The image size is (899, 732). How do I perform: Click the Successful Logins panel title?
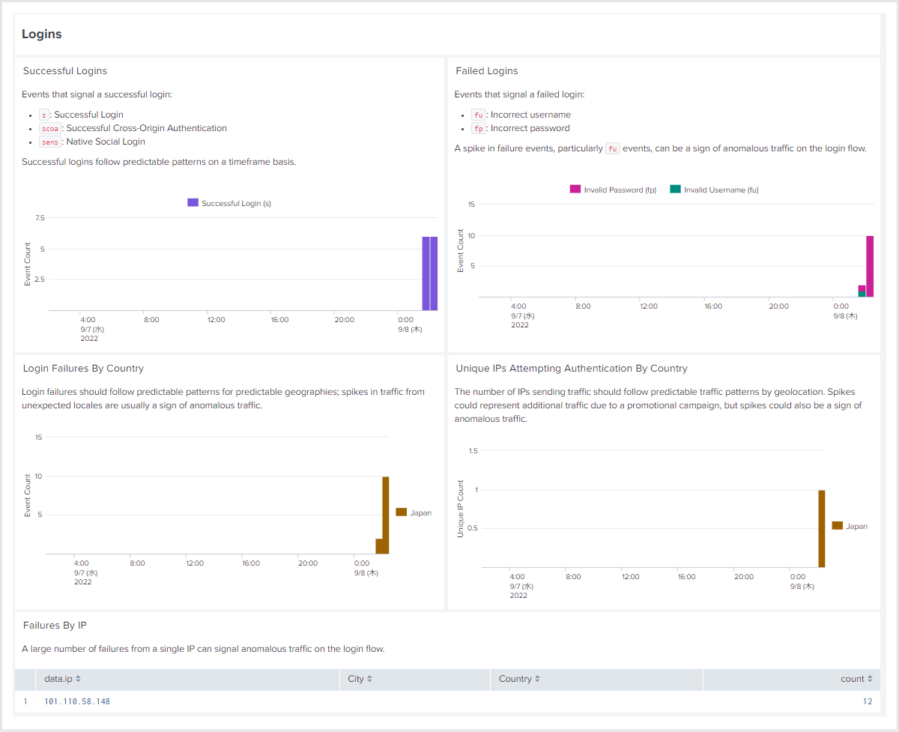[x=65, y=71]
